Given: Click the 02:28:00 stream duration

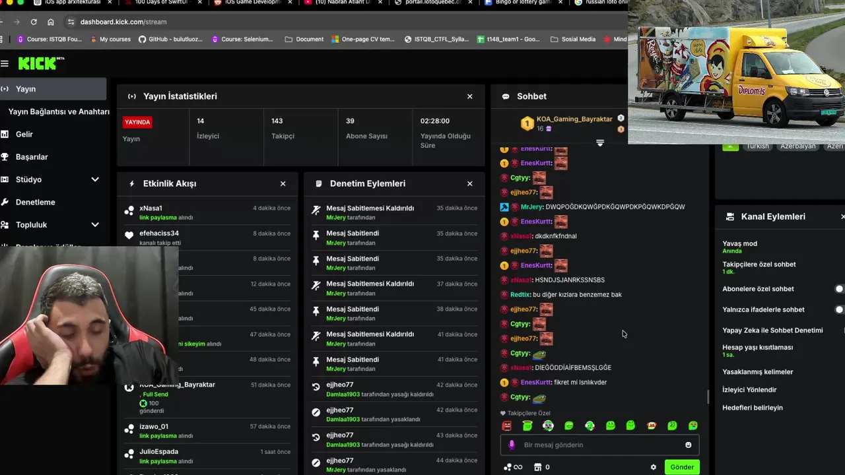Looking at the screenshot, I should tap(435, 121).
